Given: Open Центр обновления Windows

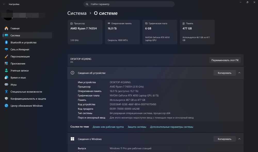Looking at the screenshot, I should click(27, 106).
